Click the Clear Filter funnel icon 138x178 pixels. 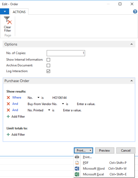(x=8, y=20)
